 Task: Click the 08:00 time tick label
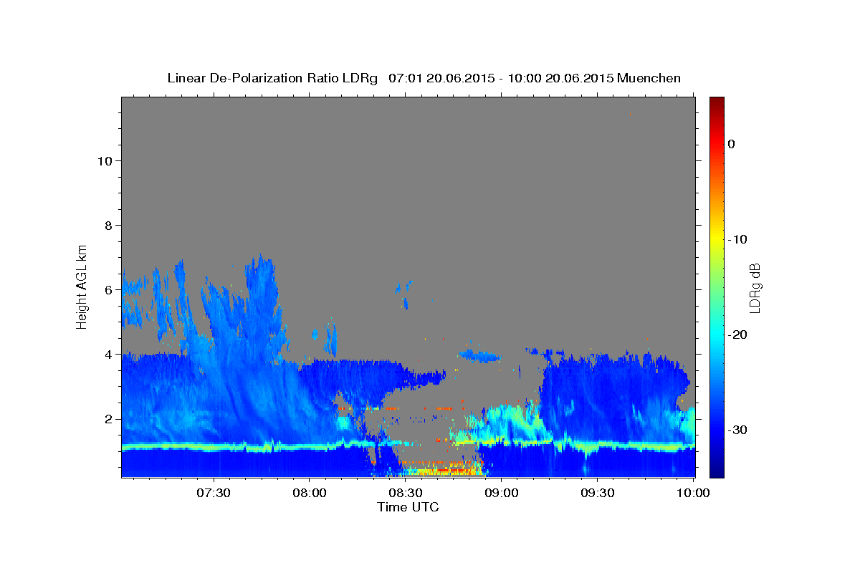310,493
